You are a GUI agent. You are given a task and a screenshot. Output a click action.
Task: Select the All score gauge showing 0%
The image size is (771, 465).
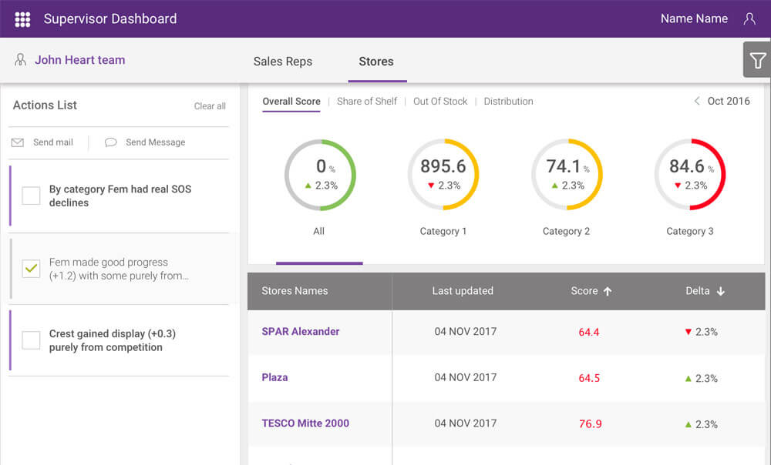point(320,176)
